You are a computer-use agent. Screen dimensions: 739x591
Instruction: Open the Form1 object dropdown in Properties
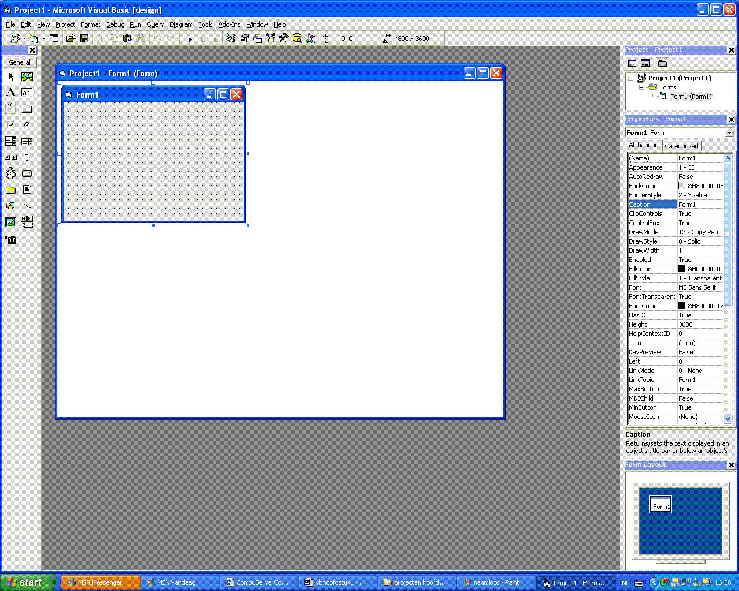point(729,133)
